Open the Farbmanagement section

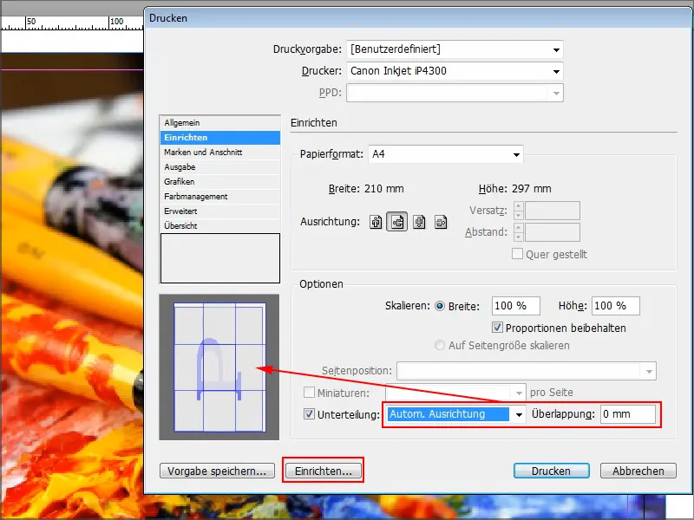pos(220,197)
